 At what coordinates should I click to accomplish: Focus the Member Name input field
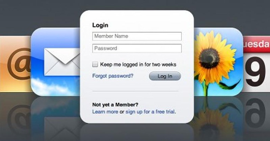[x=137, y=36]
